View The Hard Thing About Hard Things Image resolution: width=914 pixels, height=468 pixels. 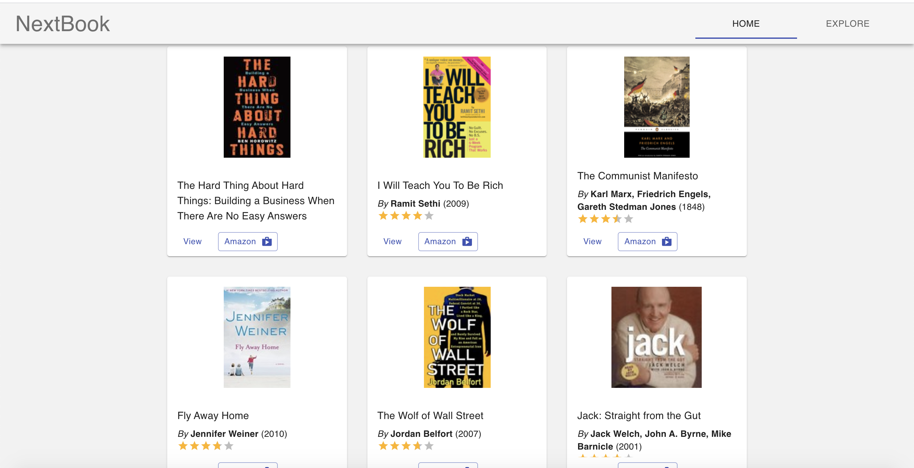point(192,241)
